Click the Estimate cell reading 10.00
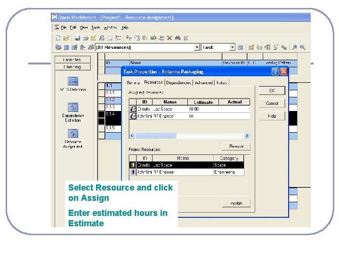The height and width of the screenshot is (254, 339). [x=203, y=109]
